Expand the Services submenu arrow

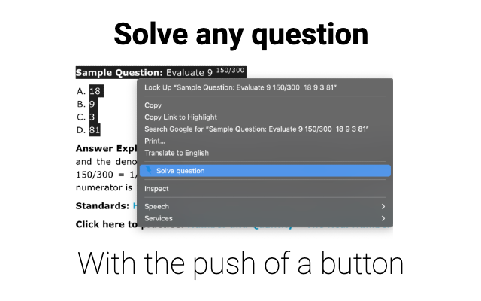383,218
